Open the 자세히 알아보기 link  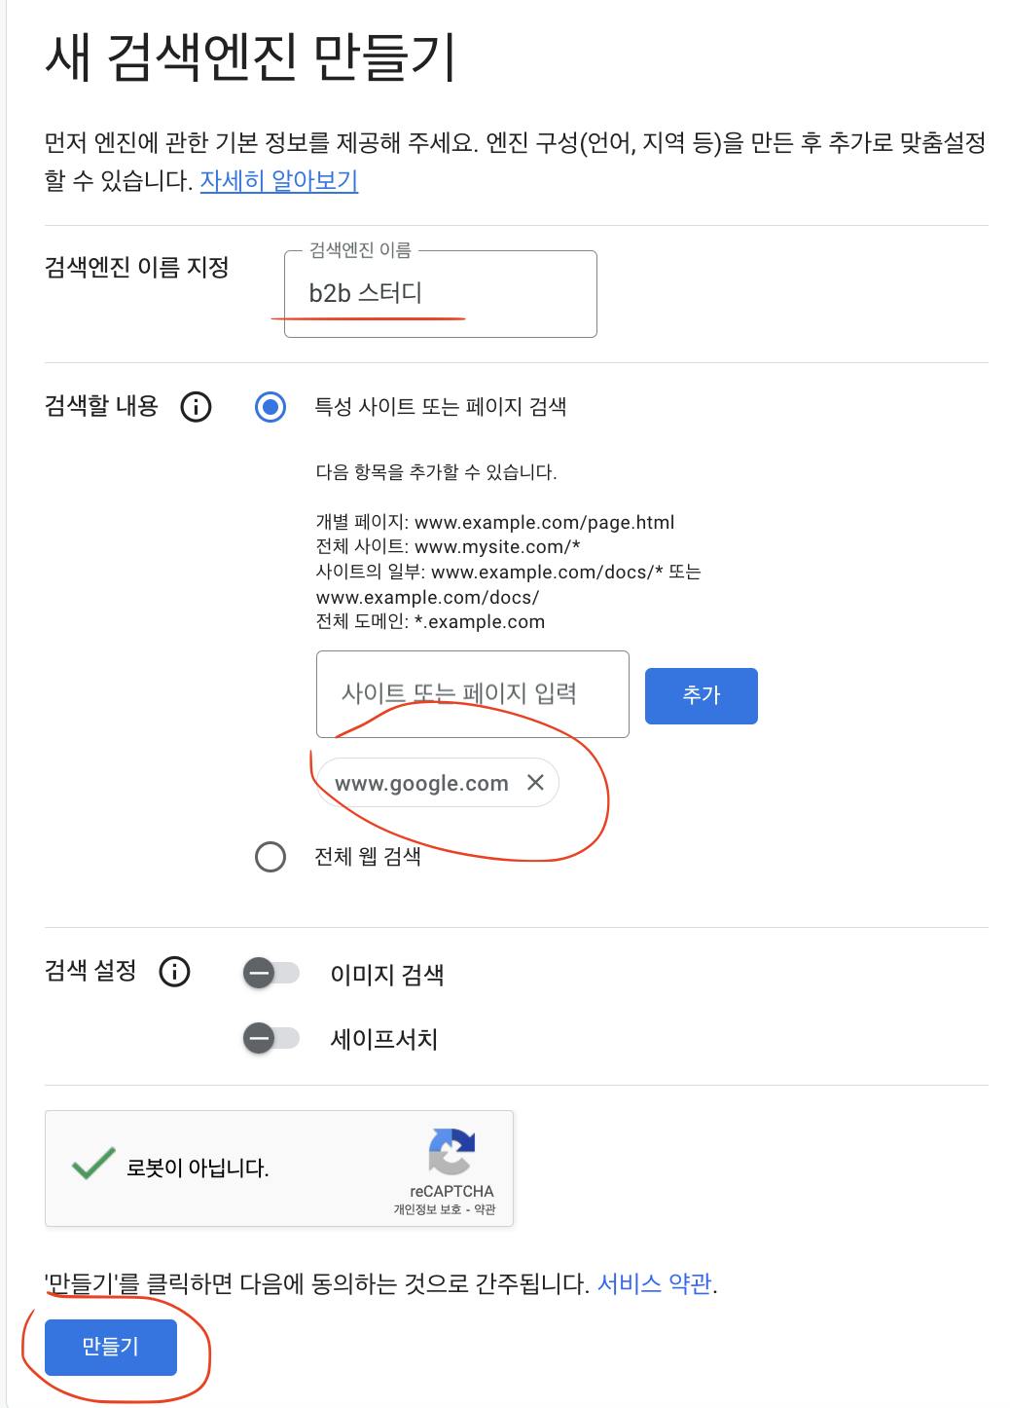(279, 181)
